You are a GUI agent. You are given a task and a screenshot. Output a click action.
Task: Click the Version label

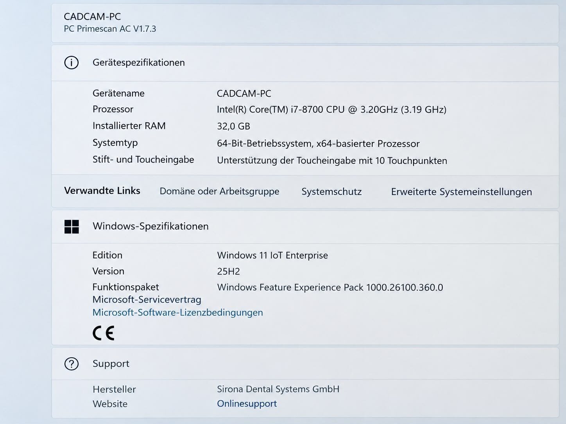[x=108, y=271]
